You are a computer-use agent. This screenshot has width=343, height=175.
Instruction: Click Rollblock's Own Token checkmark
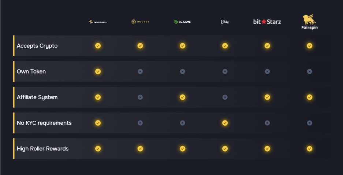98,71
